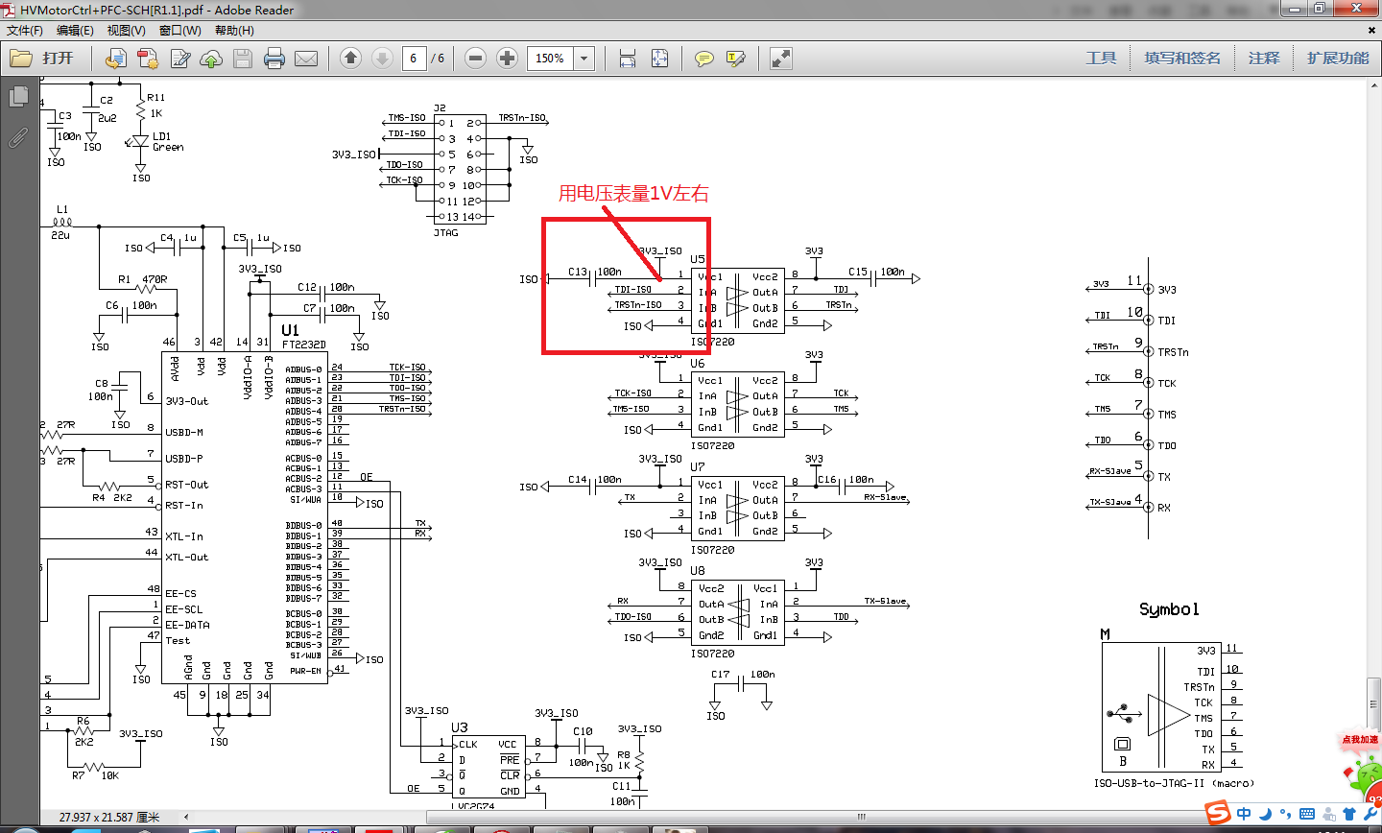The height and width of the screenshot is (833, 1382).
Task: Add a sticky note comment
Action: click(704, 59)
